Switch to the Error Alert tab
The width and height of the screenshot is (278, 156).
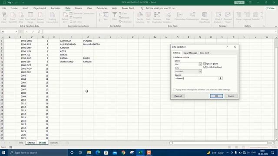(x=204, y=53)
